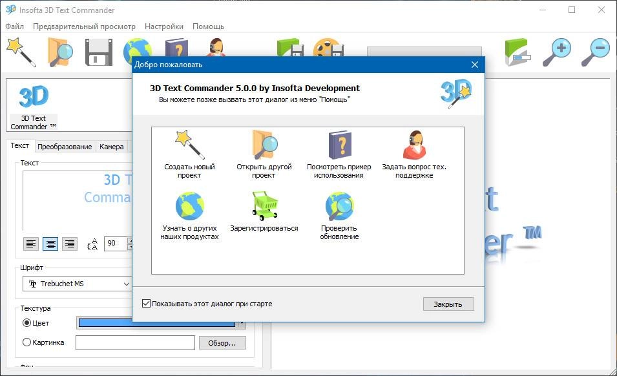Align text right in the Текст panel
The height and width of the screenshot is (376, 617).
click(70, 244)
